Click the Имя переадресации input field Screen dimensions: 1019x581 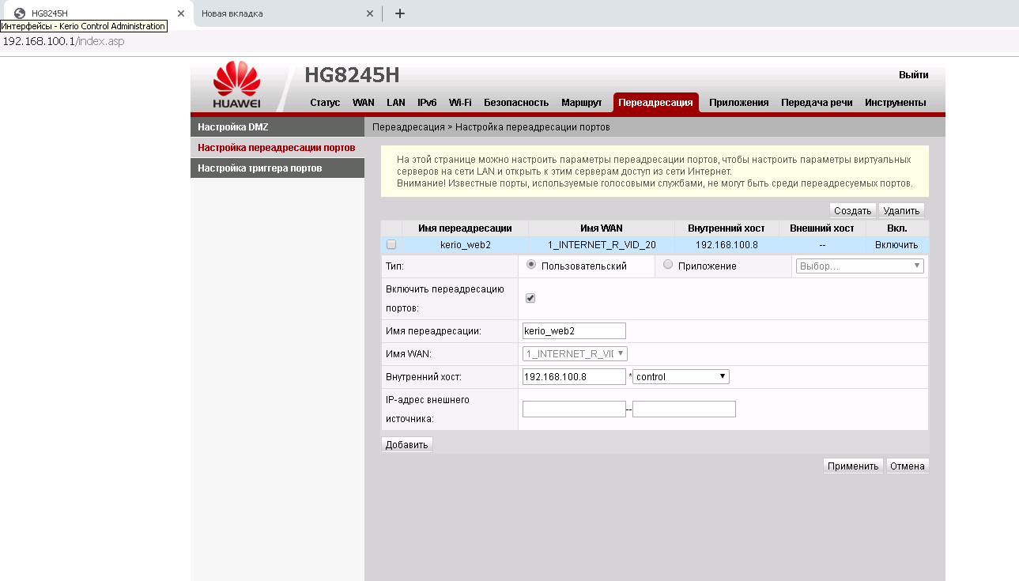tap(574, 331)
